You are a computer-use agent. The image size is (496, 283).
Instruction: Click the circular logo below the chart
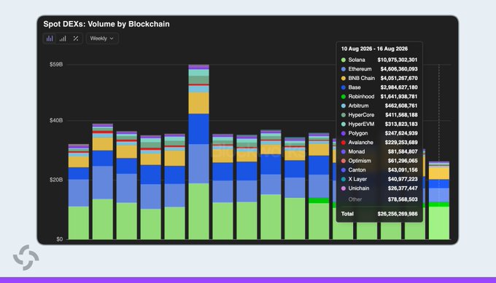coord(26,258)
